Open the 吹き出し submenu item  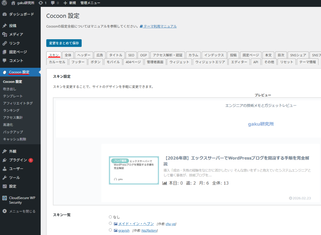(9, 89)
